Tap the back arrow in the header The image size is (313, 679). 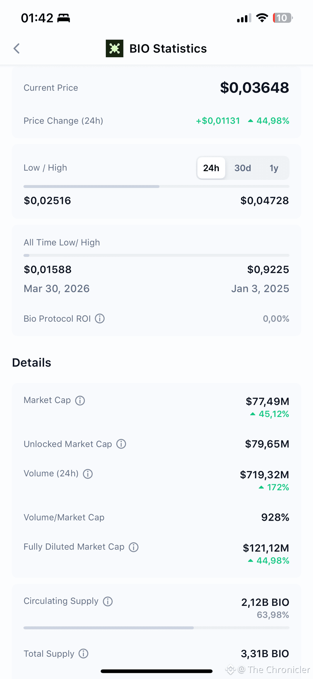[x=16, y=48]
